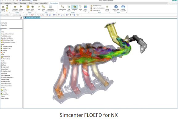
Task: Select GG Max Velocity goal
Action: point(6,46)
